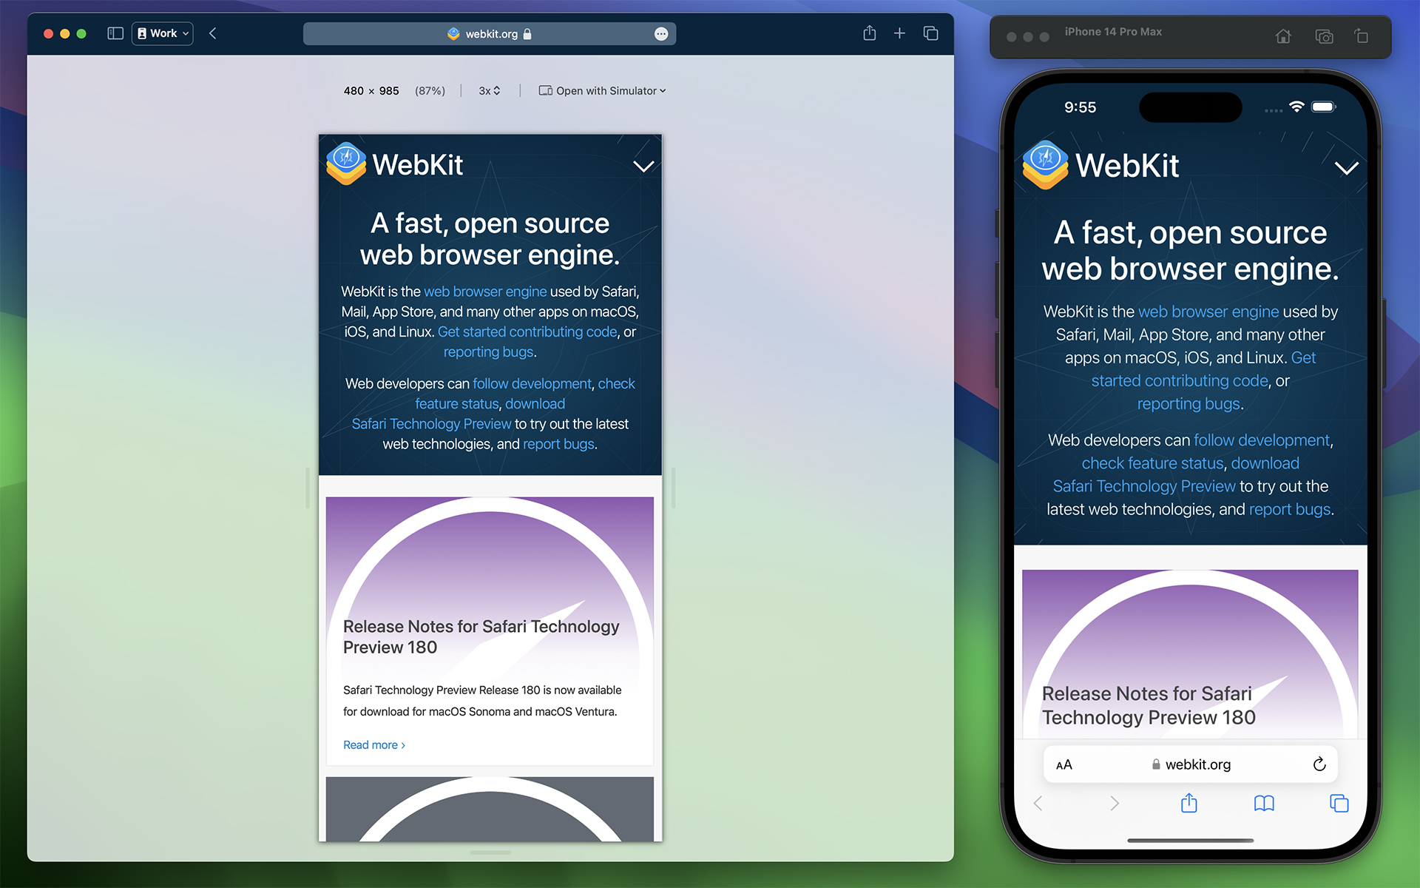Click the reload icon on iPhone browser
Image resolution: width=1420 pixels, height=888 pixels.
[1319, 764]
